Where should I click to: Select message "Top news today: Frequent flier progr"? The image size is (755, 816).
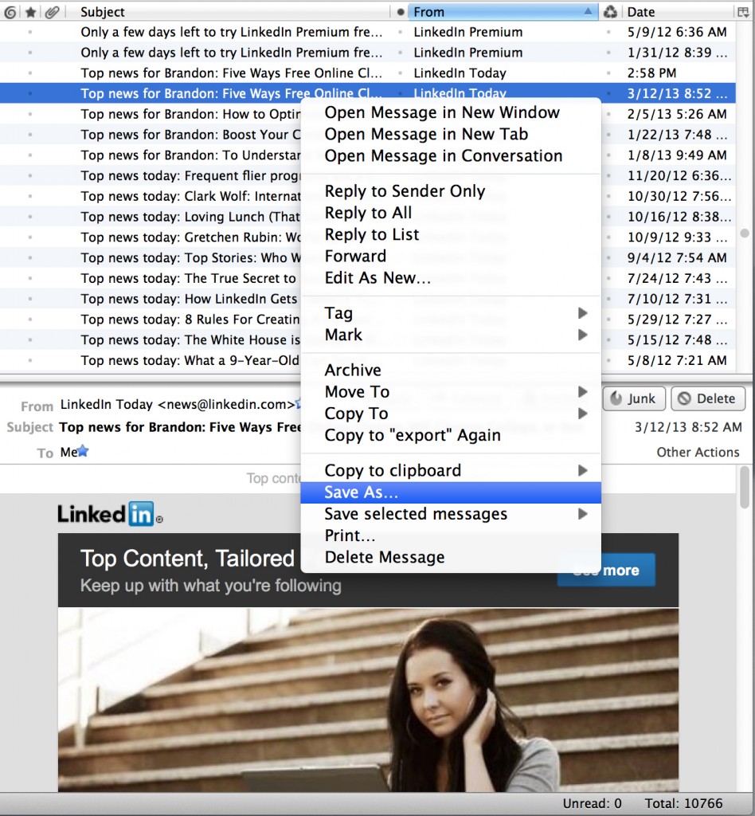click(x=190, y=175)
